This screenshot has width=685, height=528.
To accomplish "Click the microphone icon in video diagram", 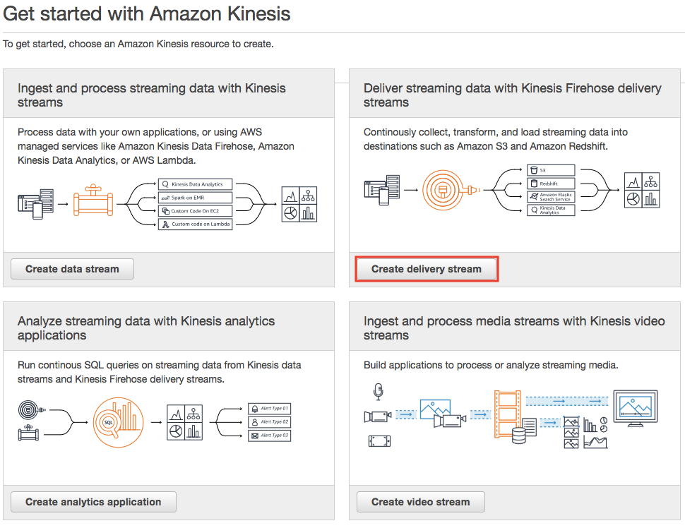I will point(379,390).
